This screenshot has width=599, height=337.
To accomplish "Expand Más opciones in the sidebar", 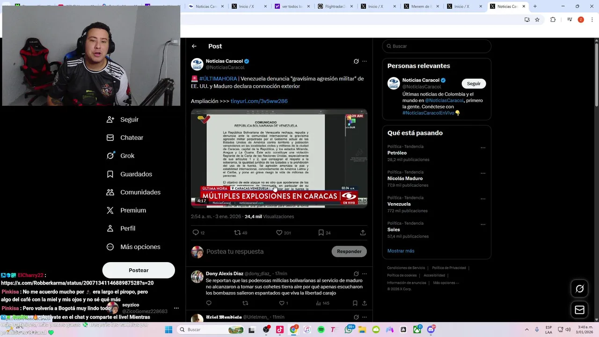I will coord(133,247).
